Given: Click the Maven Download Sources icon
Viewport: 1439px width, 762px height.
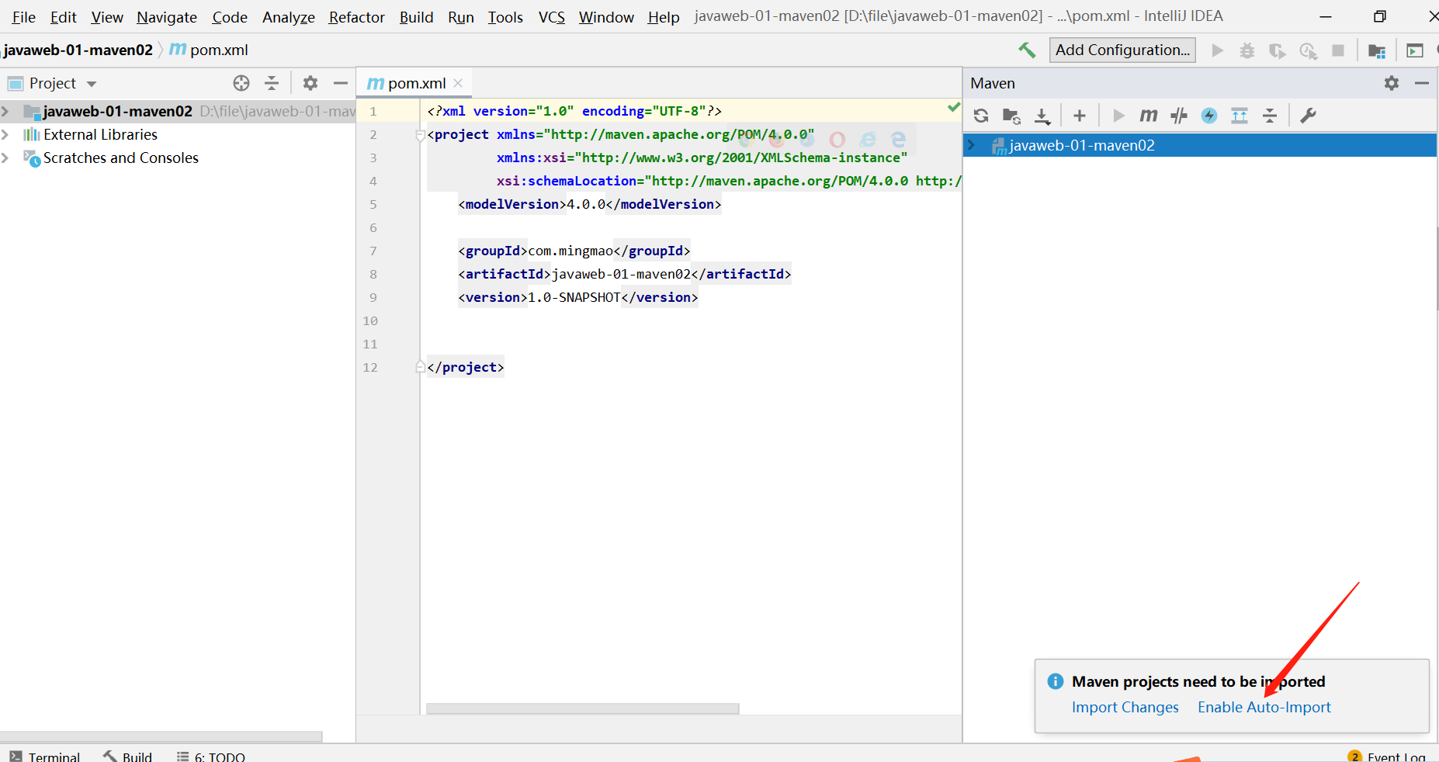Looking at the screenshot, I should (x=1042, y=116).
